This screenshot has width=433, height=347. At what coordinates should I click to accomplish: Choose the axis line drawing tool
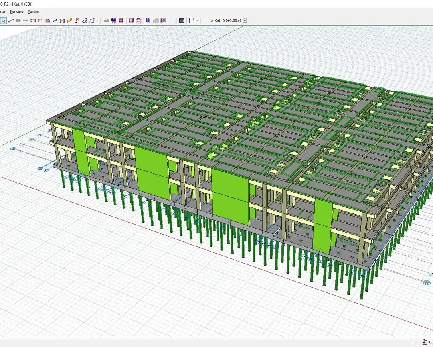click(x=11, y=21)
